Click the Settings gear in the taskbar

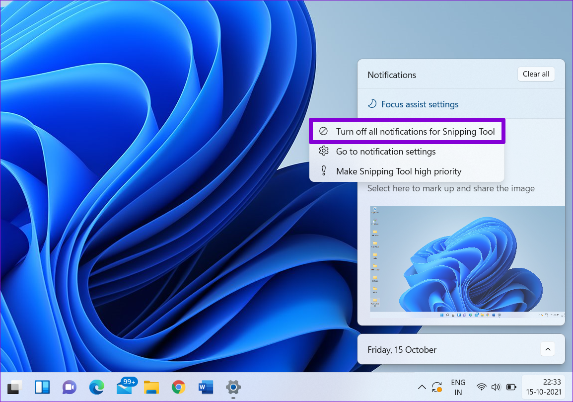pos(233,387)
